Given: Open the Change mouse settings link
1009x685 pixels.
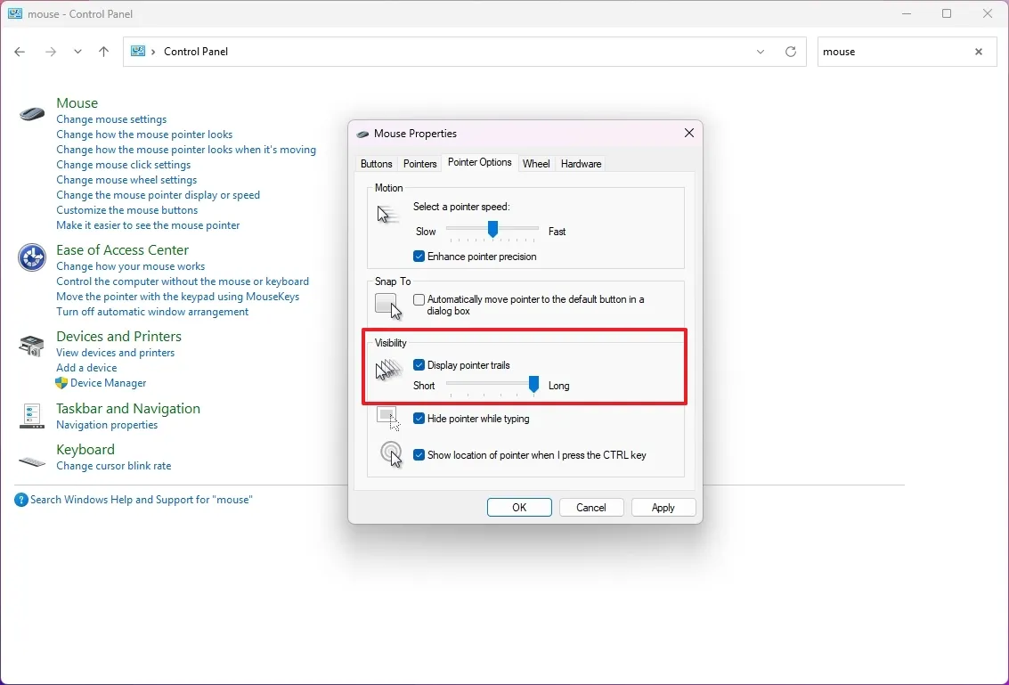Looking at the screenshot, I should (x=110, y=118).
